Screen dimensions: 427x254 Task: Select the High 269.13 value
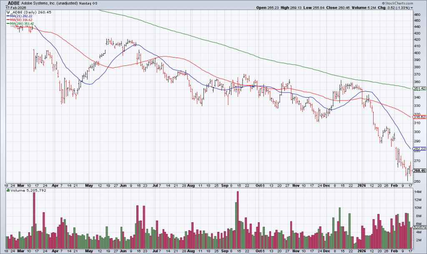pyautogui.click(x=291, y=8)
